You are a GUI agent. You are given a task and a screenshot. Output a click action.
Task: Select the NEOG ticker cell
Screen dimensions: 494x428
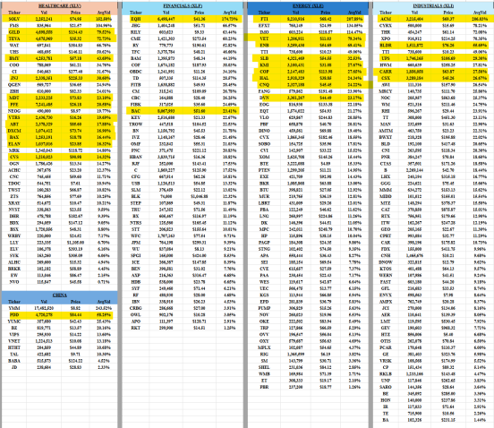pyautogui.click(x=14, y=111)
